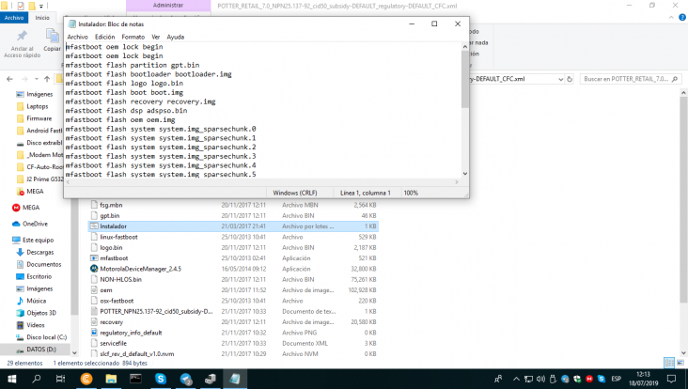The width and height of the screenshot is (688, 389).
Task: Click the Properties icon in quick access toolbar
Action: point(20,6)
